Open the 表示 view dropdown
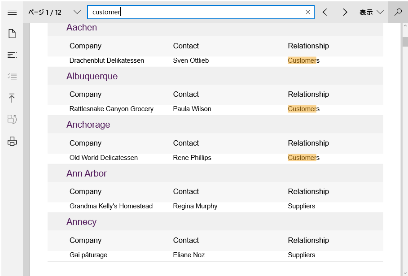The width and height of the screenshot is (408, 276). (372, 12)
